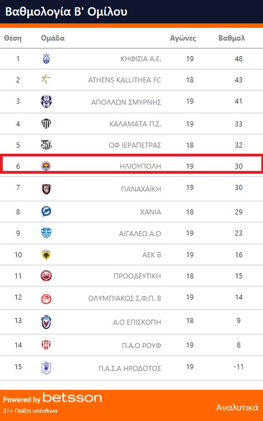The height and width of the screenshot is (421, 263).
Task: Click the ΚΑΛΑΜΑΤΑ Π.Σ. striped badge
Action: pos(46,124)
